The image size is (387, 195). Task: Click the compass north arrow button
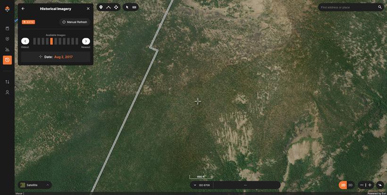coord(380,185)
